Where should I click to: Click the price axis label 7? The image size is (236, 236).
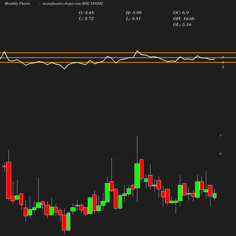pos(220,136)
